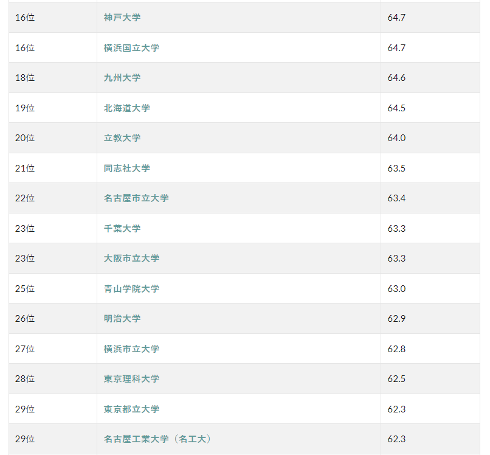This screenshot has height=455, width=490.
Task: Click the 64.5 score value
Action: (396, 108)
